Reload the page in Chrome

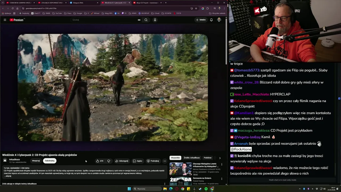pos(13,8)
